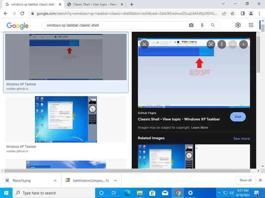Open the Chrome profile avatar

tap(251, 13)
